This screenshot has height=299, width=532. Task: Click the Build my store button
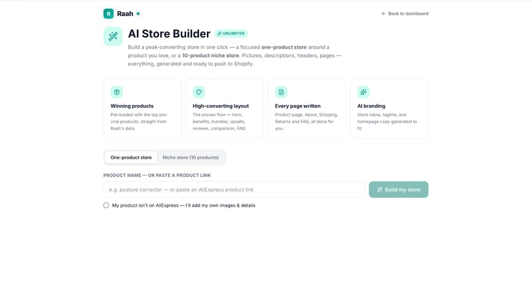click(398, 189)
